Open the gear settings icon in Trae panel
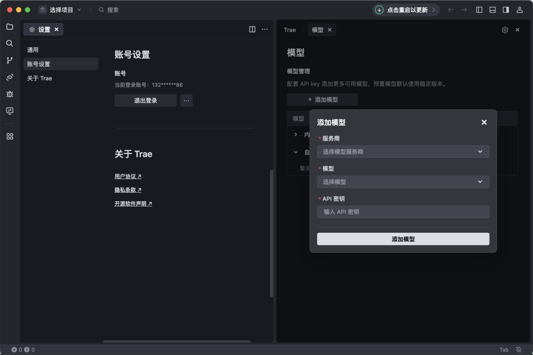Screen dimensions: 533x355 505,30
